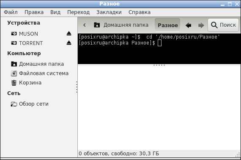Eject the MUSON device
Image resolution: width=241 pixels, height=160 pixels.
69,34
